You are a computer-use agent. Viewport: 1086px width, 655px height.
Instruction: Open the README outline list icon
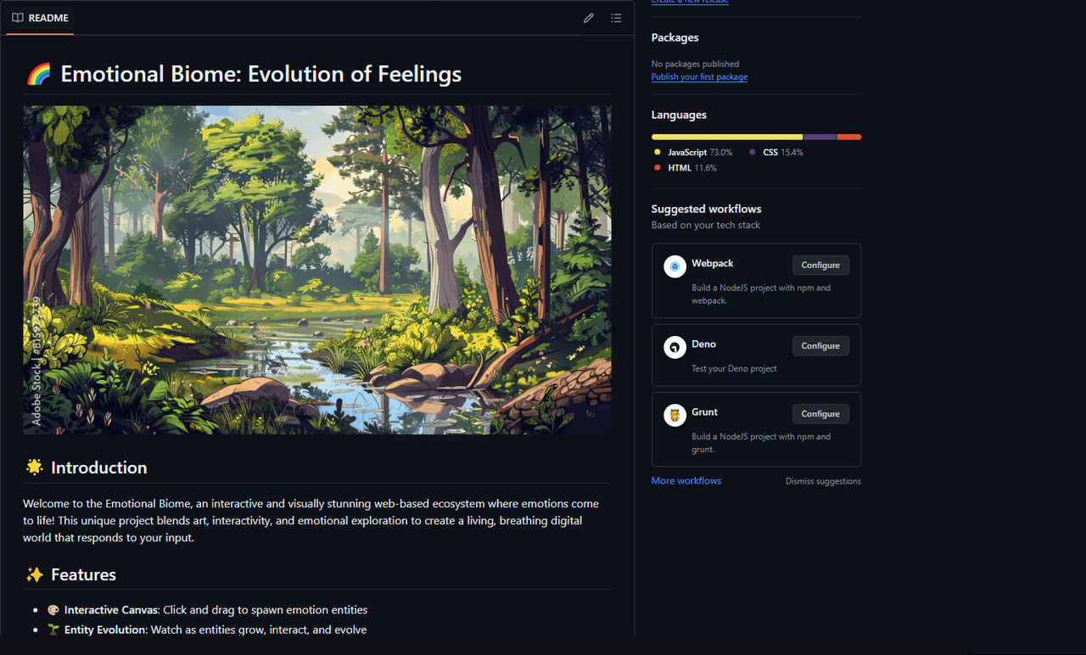click(617, 18)
